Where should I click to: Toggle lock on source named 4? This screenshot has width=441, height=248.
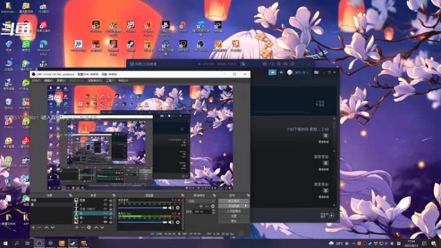[x=111, y=204]
